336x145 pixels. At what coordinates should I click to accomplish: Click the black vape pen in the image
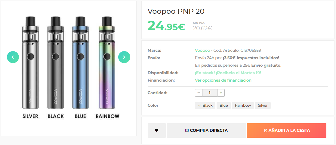(56, 63)
